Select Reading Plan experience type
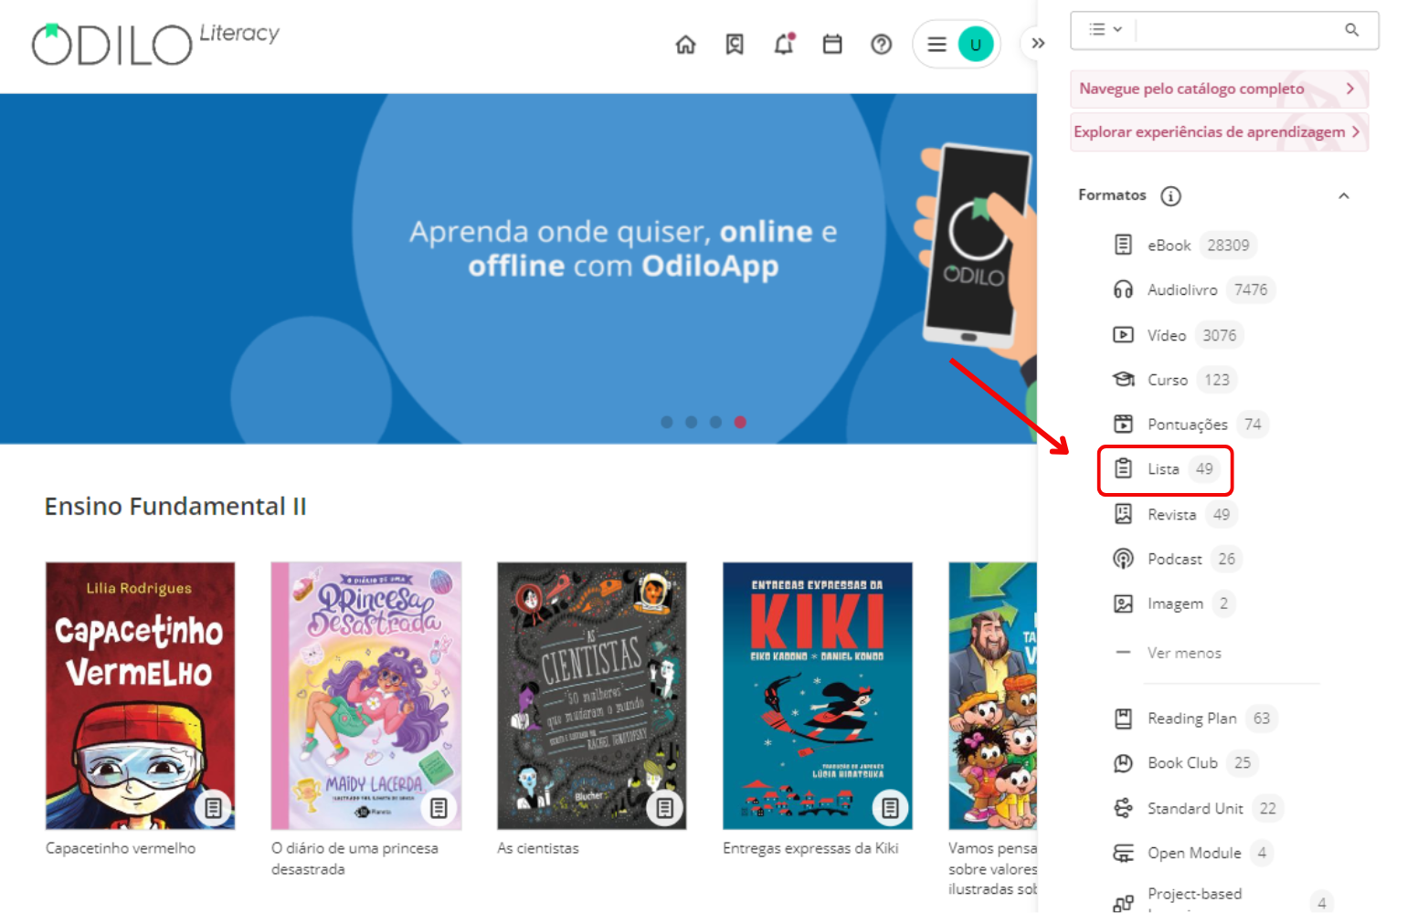1407x913 pixels. (1194, 719)
